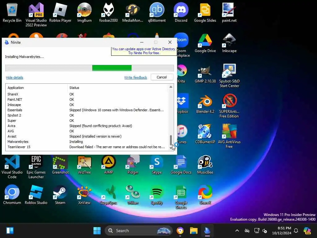Click the Inkscape desktop shortcut

pos(229,43)
